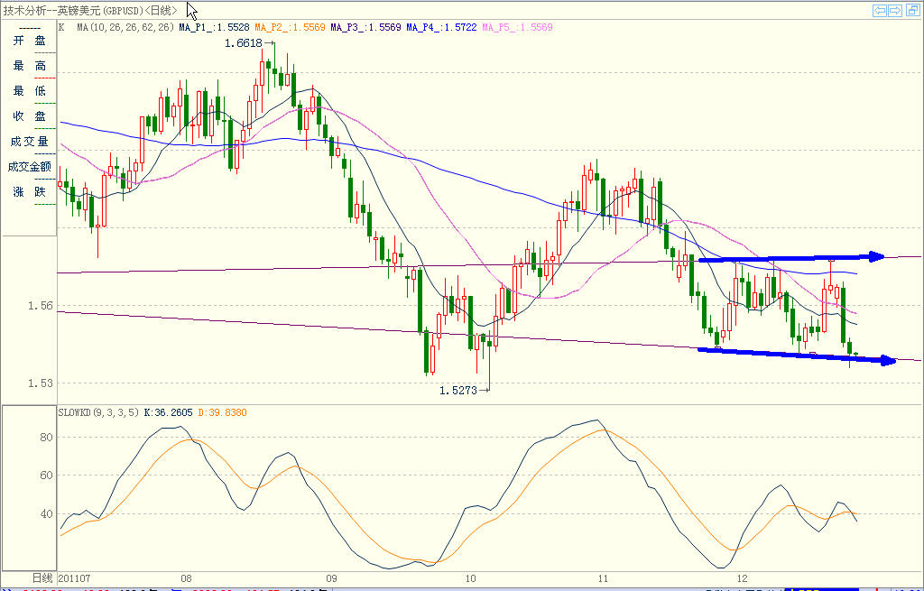The image size is (924, 591).
Task: Select the 最低 field in side panel
Action: pyautogui.click(x=30, y=91)
